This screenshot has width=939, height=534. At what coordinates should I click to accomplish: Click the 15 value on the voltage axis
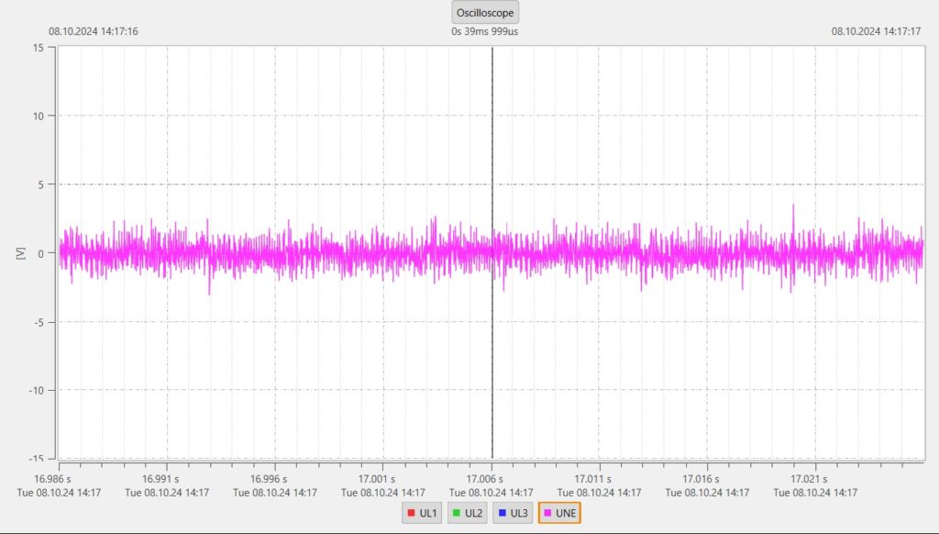[39, 48]
